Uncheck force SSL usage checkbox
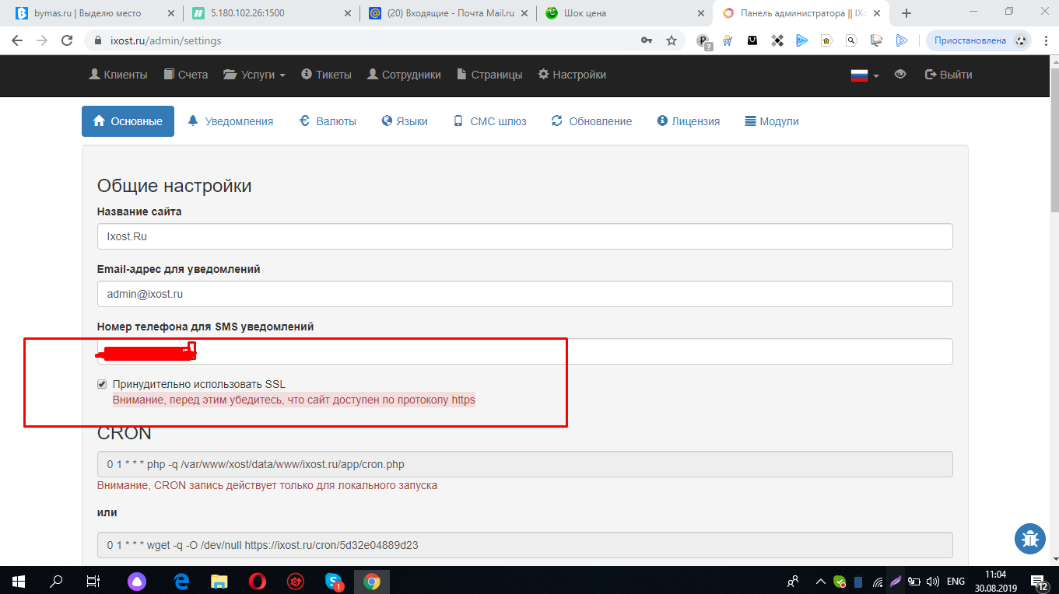The height and width of the screenshot is (594, 1059). click(x=102, y=384)
